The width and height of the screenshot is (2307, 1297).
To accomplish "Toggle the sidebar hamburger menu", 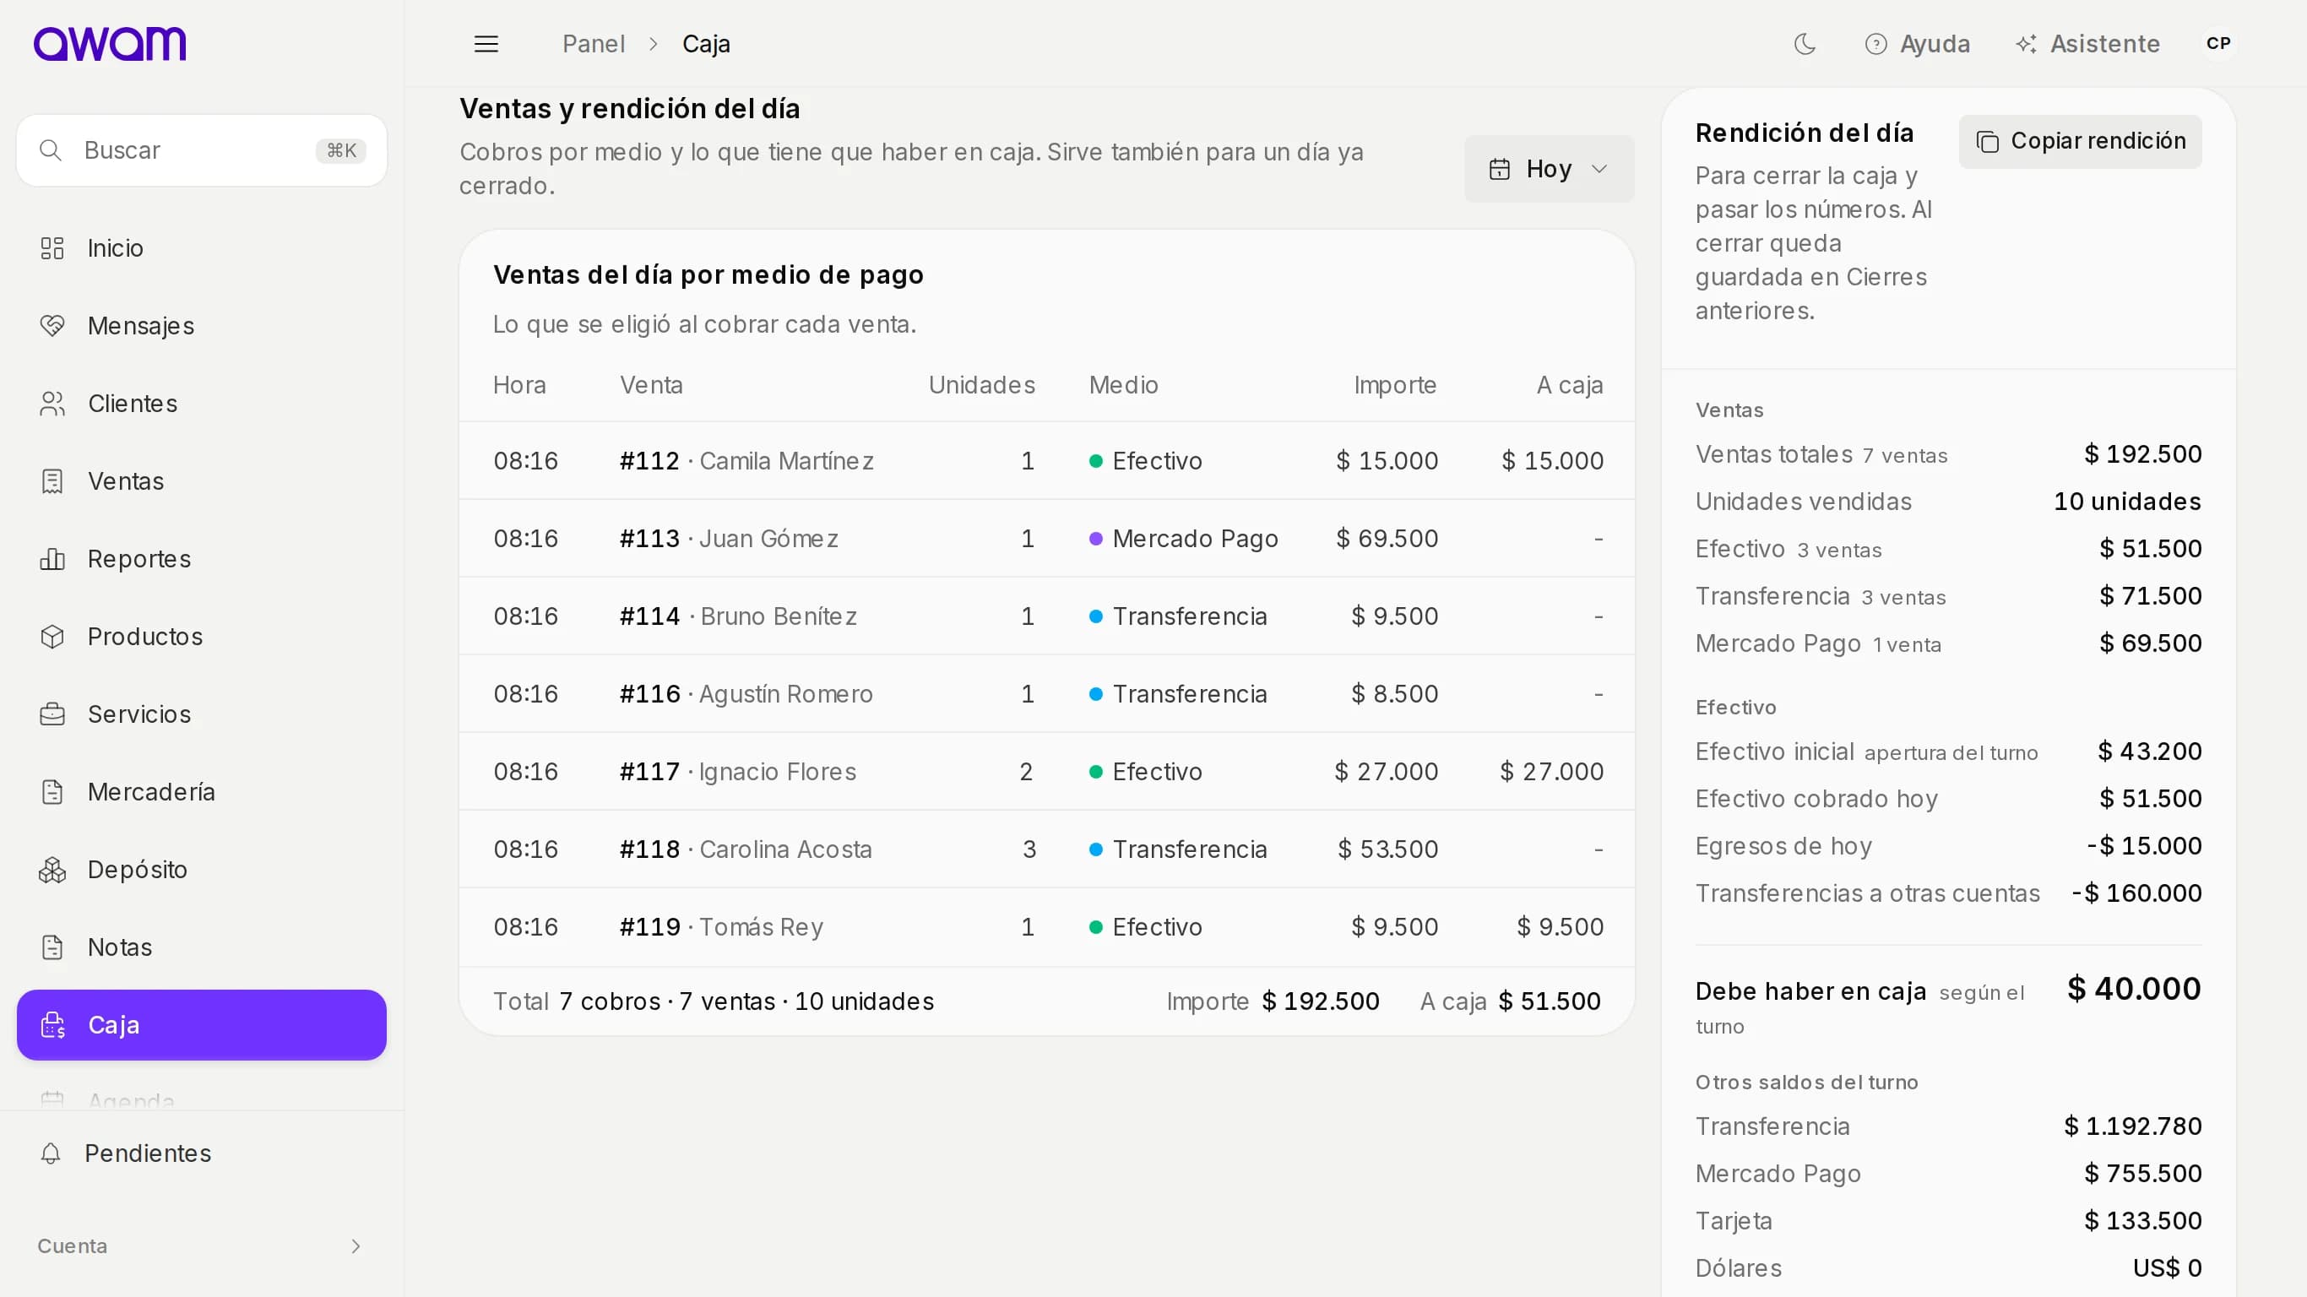I will [486, 44].
